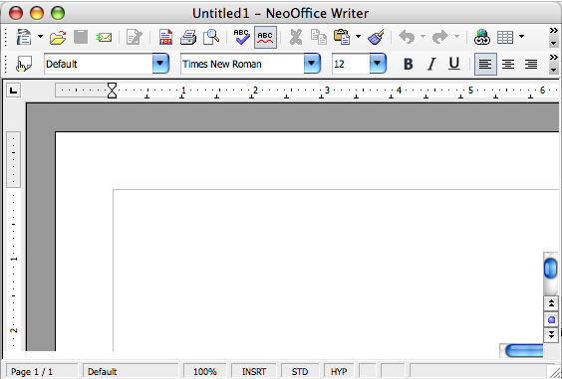
Task: Toggle Underline formatting
Action: tap(454, 64)
